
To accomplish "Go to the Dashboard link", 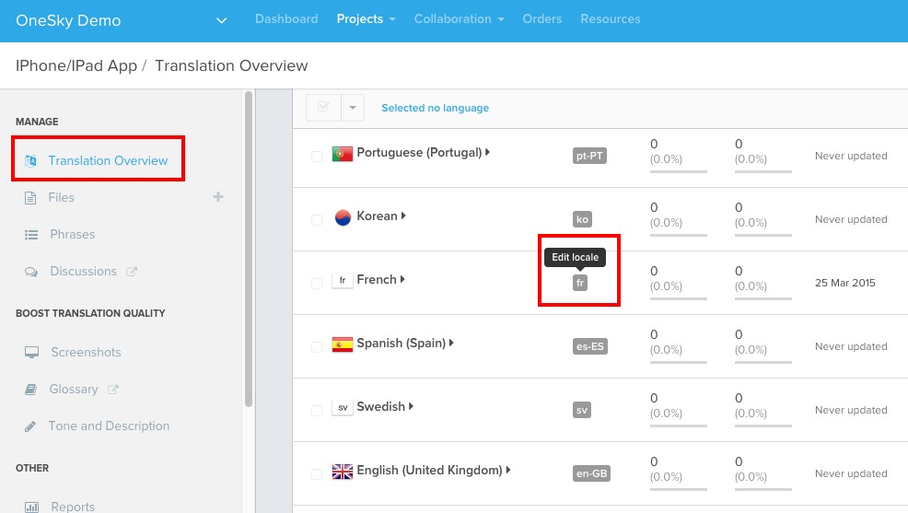I will [x=286, y=19].
